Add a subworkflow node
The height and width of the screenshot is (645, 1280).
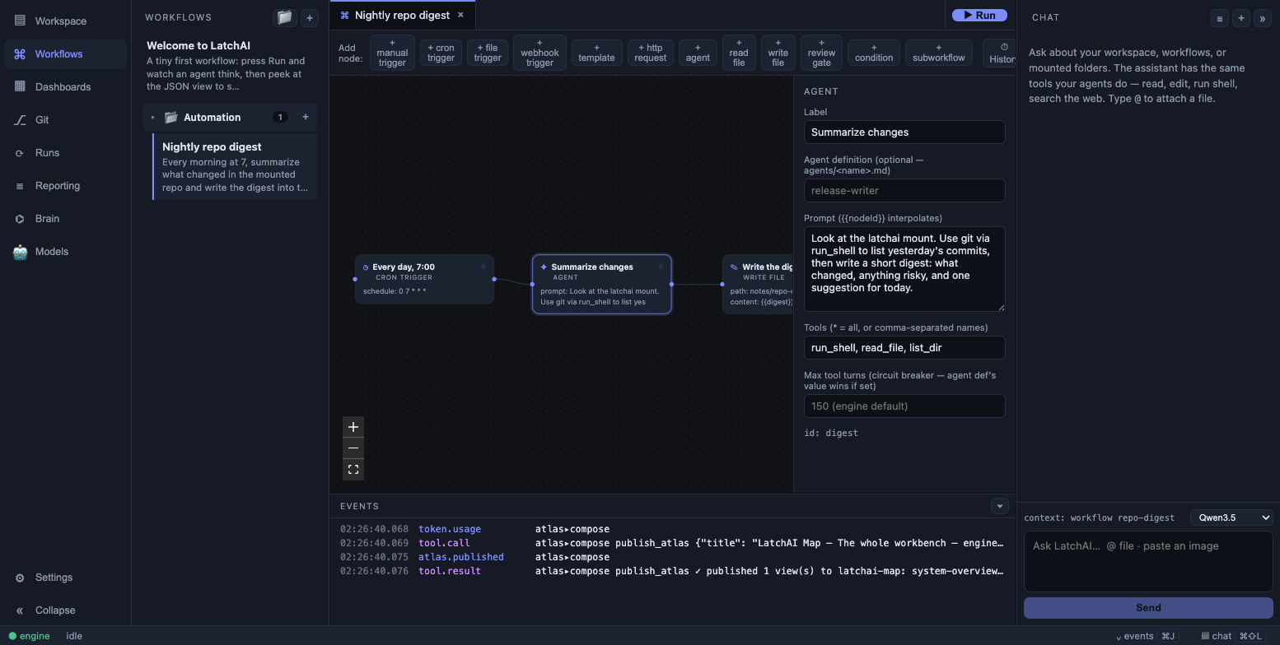[x=939, y=53]
